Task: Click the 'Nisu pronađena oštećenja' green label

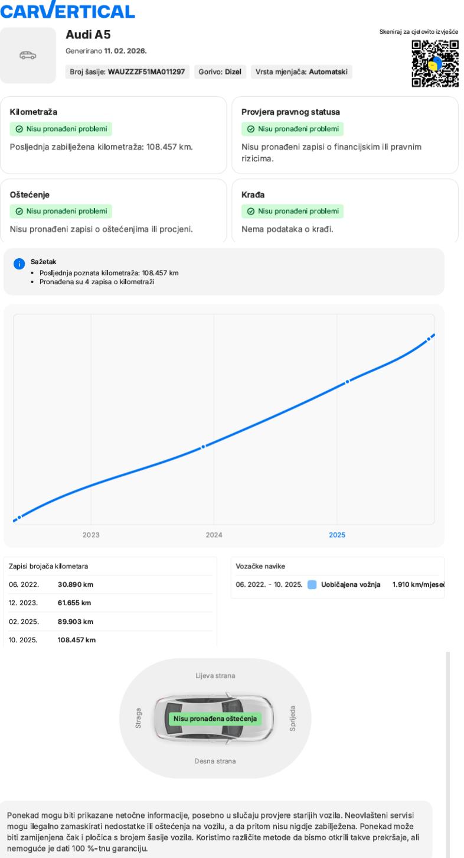Action: (x=214, y=719)
